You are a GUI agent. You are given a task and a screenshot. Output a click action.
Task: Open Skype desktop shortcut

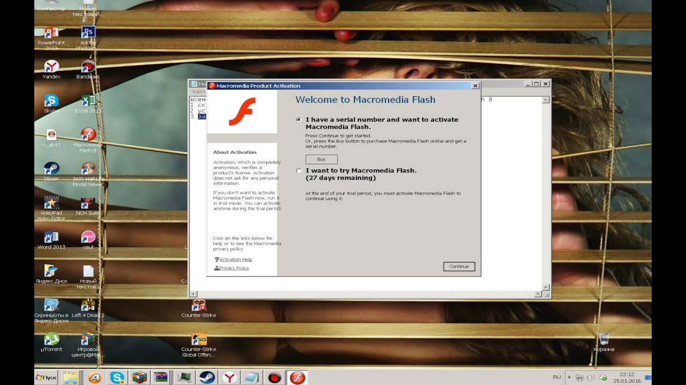click(x=51, y=104)
